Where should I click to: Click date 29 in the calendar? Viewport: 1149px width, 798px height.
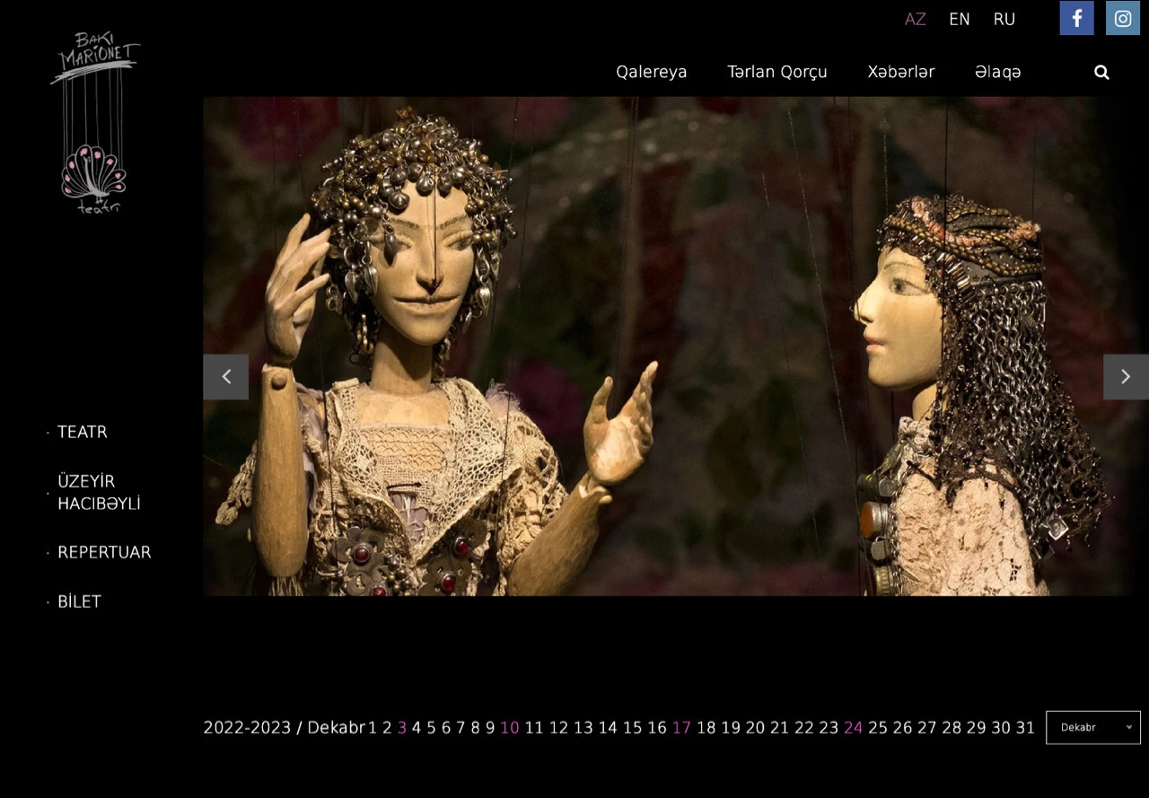click(x=976, y=728)
